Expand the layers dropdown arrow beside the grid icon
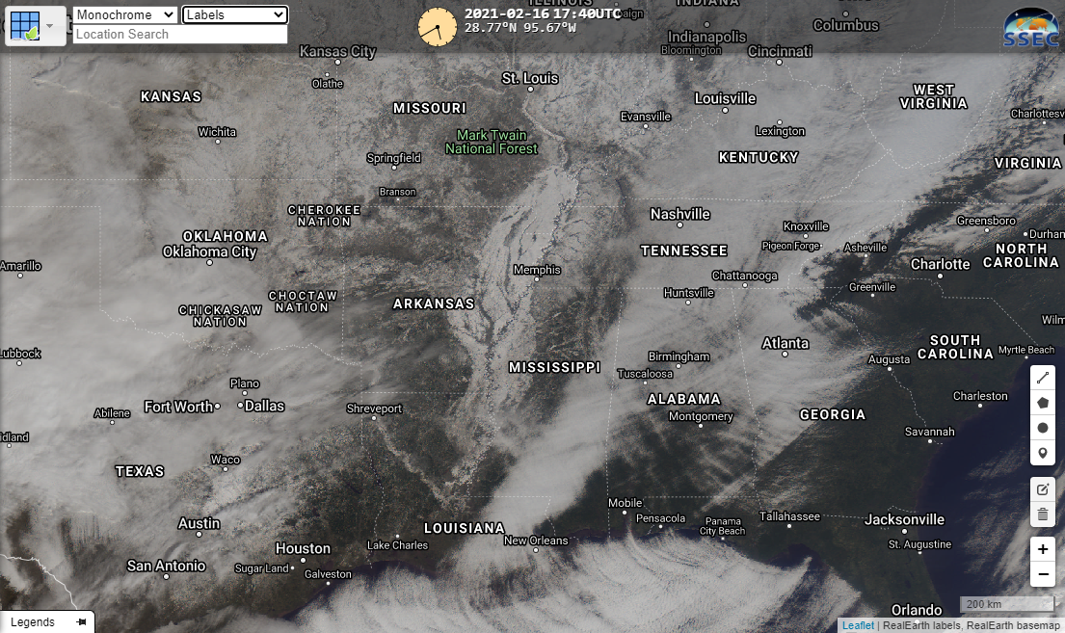This screenshot has width=1065, height=633. pyautogui.click(x=50, y=26)
